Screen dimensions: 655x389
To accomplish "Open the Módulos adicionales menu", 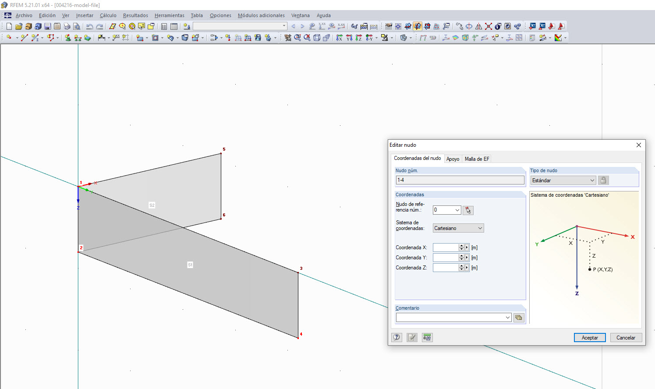I will click(x=261, y=15).
